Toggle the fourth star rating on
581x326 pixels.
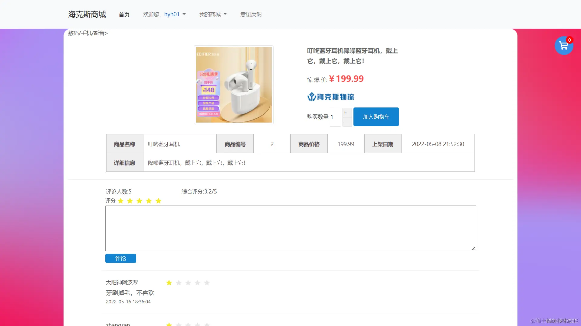149,200
